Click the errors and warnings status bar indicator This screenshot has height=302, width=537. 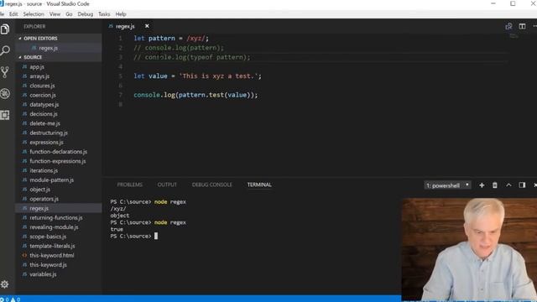[10, 299]
